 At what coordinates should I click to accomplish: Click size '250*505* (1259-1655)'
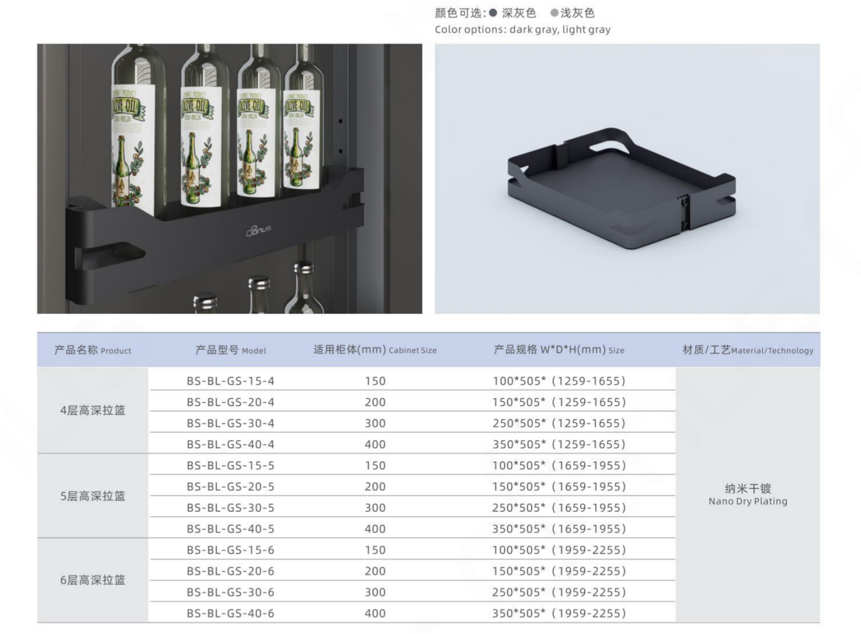559,423
